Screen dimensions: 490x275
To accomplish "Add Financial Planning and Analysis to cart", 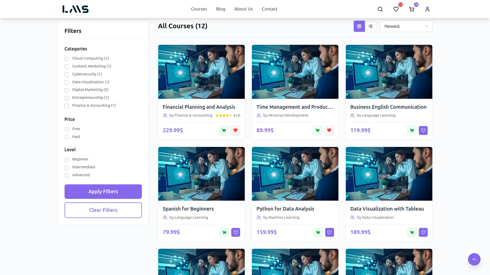I will click(224, 130).
